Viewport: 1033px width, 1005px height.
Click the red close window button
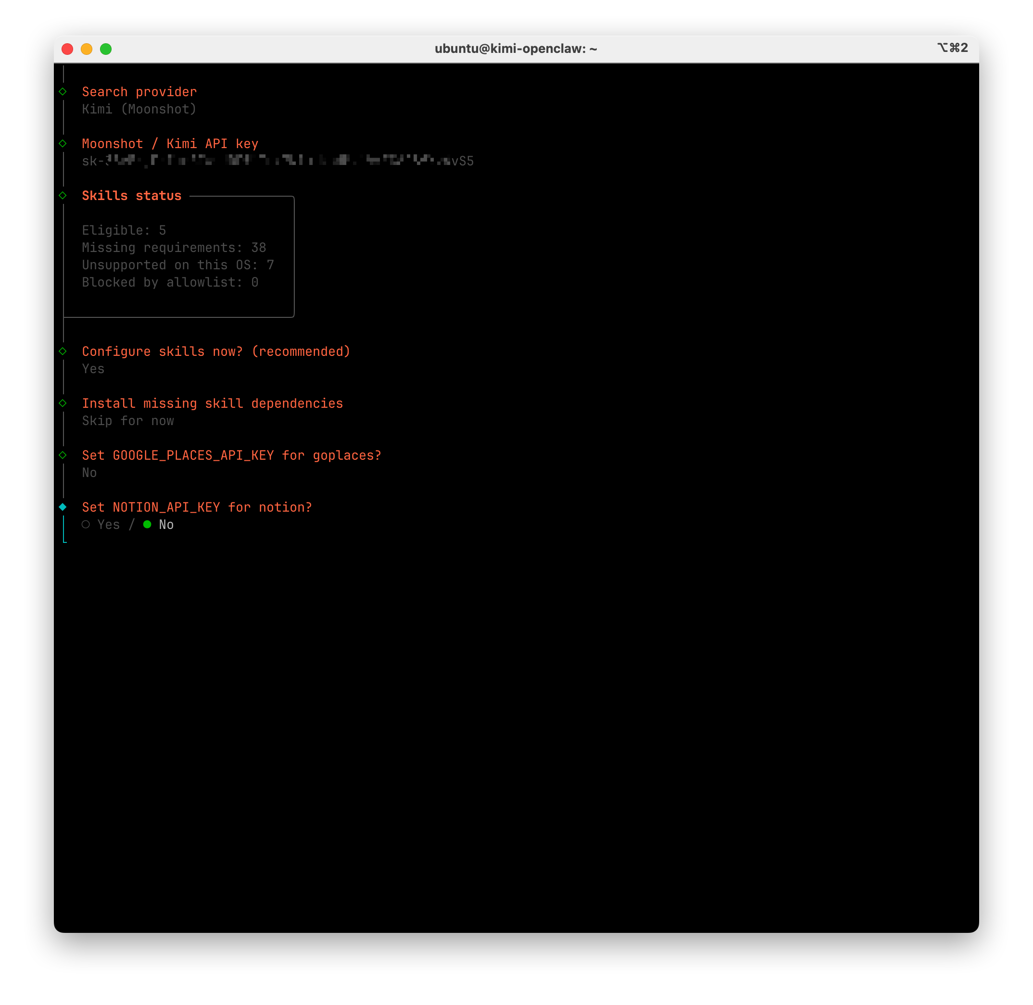[67, 49]
